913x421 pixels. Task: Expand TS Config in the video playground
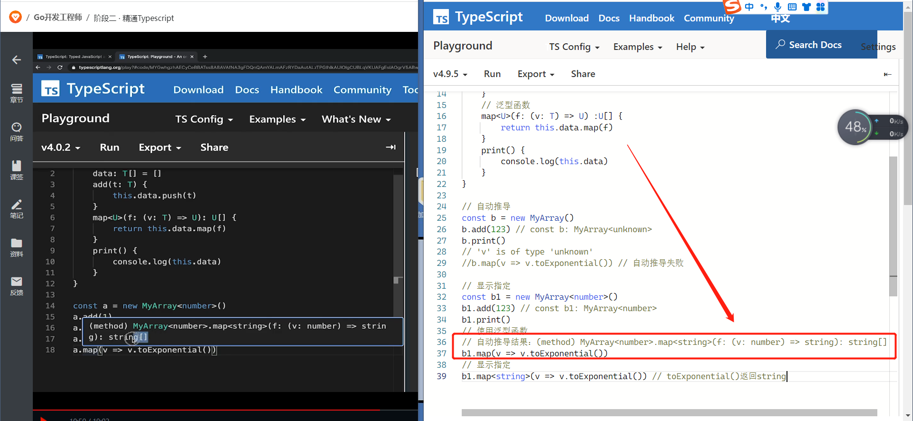tap(204, 119)
